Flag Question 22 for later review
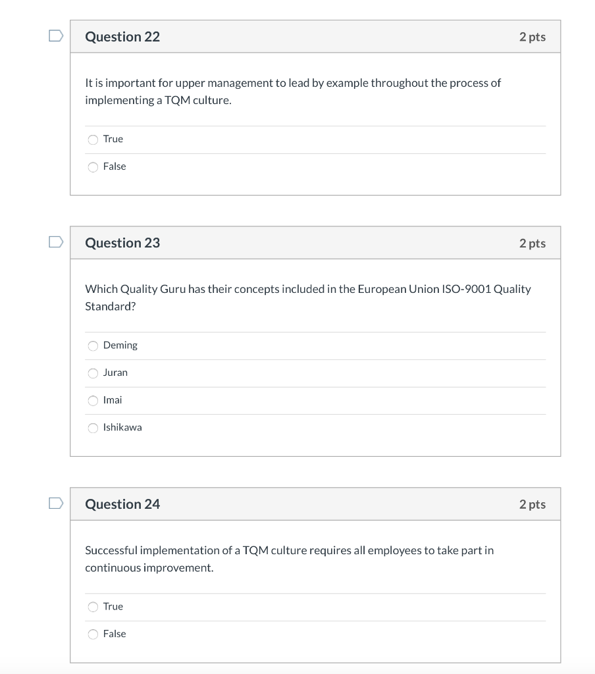Image resolution: width=595 pixels, height=674 pixels. (55, 37)
